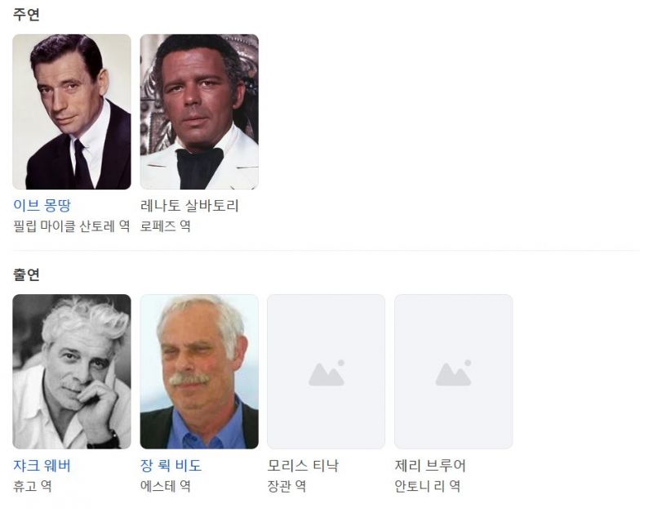Screen dimensions: 653x509
Task: Click the role text 필립 마이클 산토레 역
Action: (x=72, y=226)
